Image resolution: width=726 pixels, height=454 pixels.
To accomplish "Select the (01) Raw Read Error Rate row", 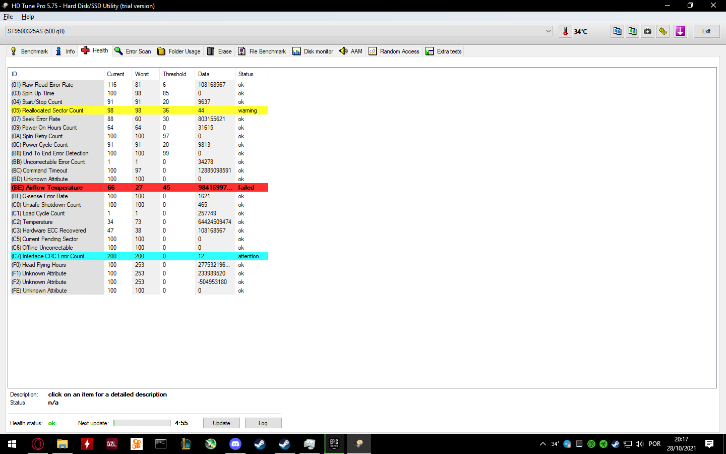I will [x=139, y=85].
